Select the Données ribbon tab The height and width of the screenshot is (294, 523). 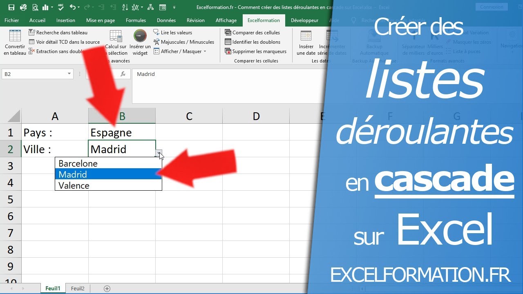[166, 20]
